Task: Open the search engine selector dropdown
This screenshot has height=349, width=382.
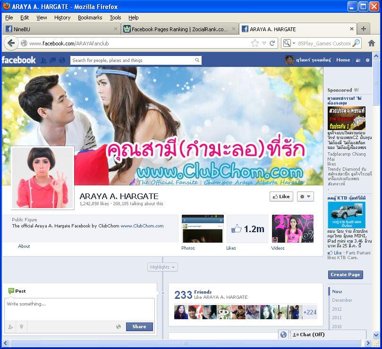Action: pyautogui.click(x=289, y=43)
